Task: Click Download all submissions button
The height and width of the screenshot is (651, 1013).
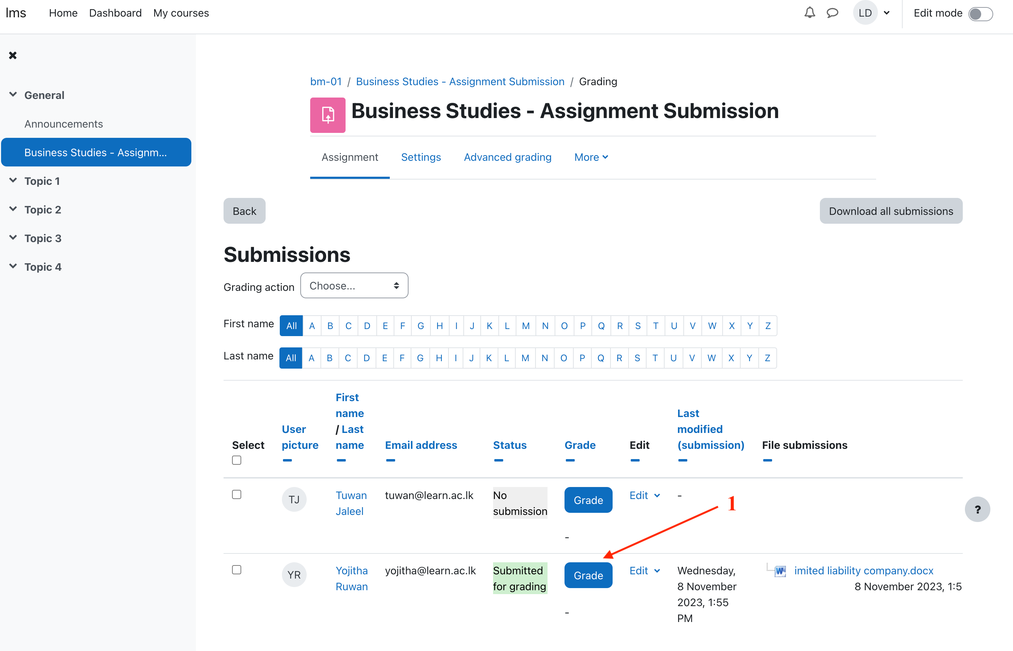Action: click(x=890, y=211)
